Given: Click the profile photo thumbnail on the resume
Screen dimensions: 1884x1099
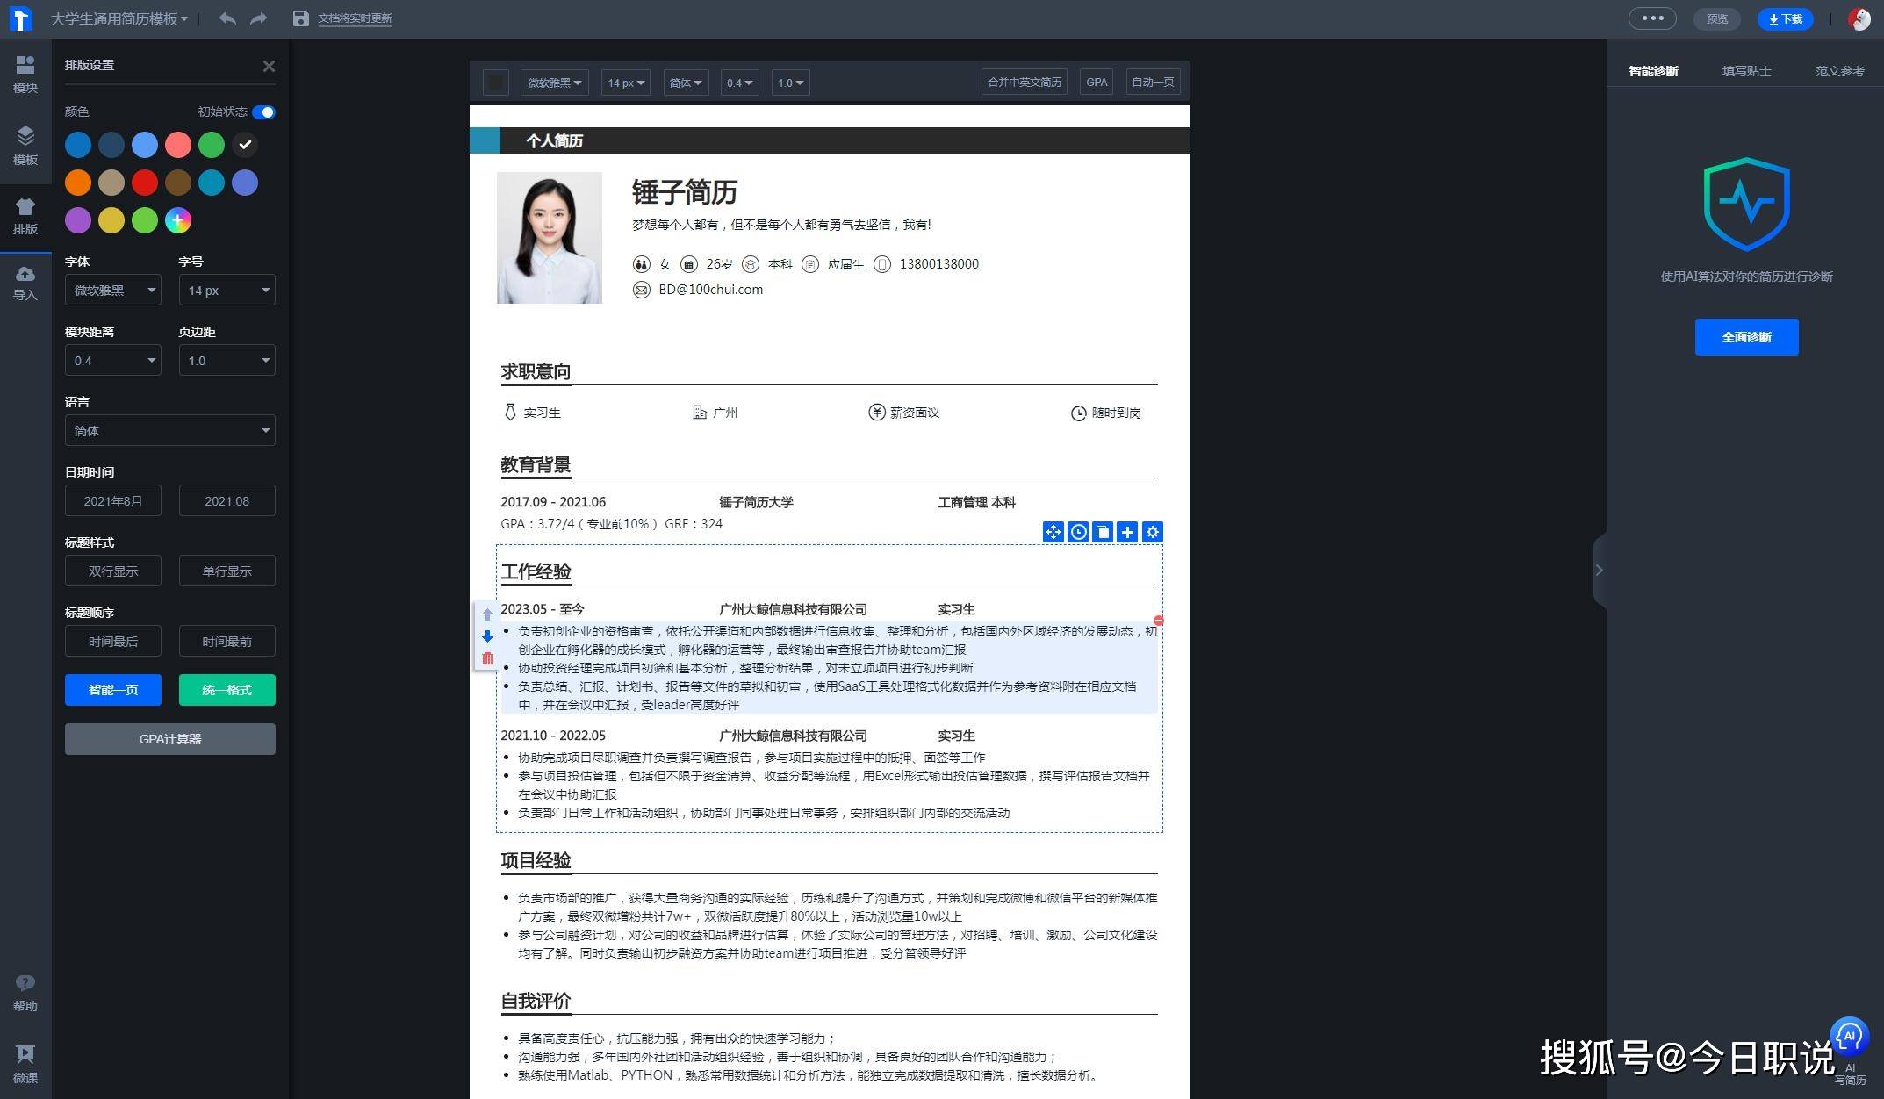Looking at the screenshot, I should [x=549, y=237].
